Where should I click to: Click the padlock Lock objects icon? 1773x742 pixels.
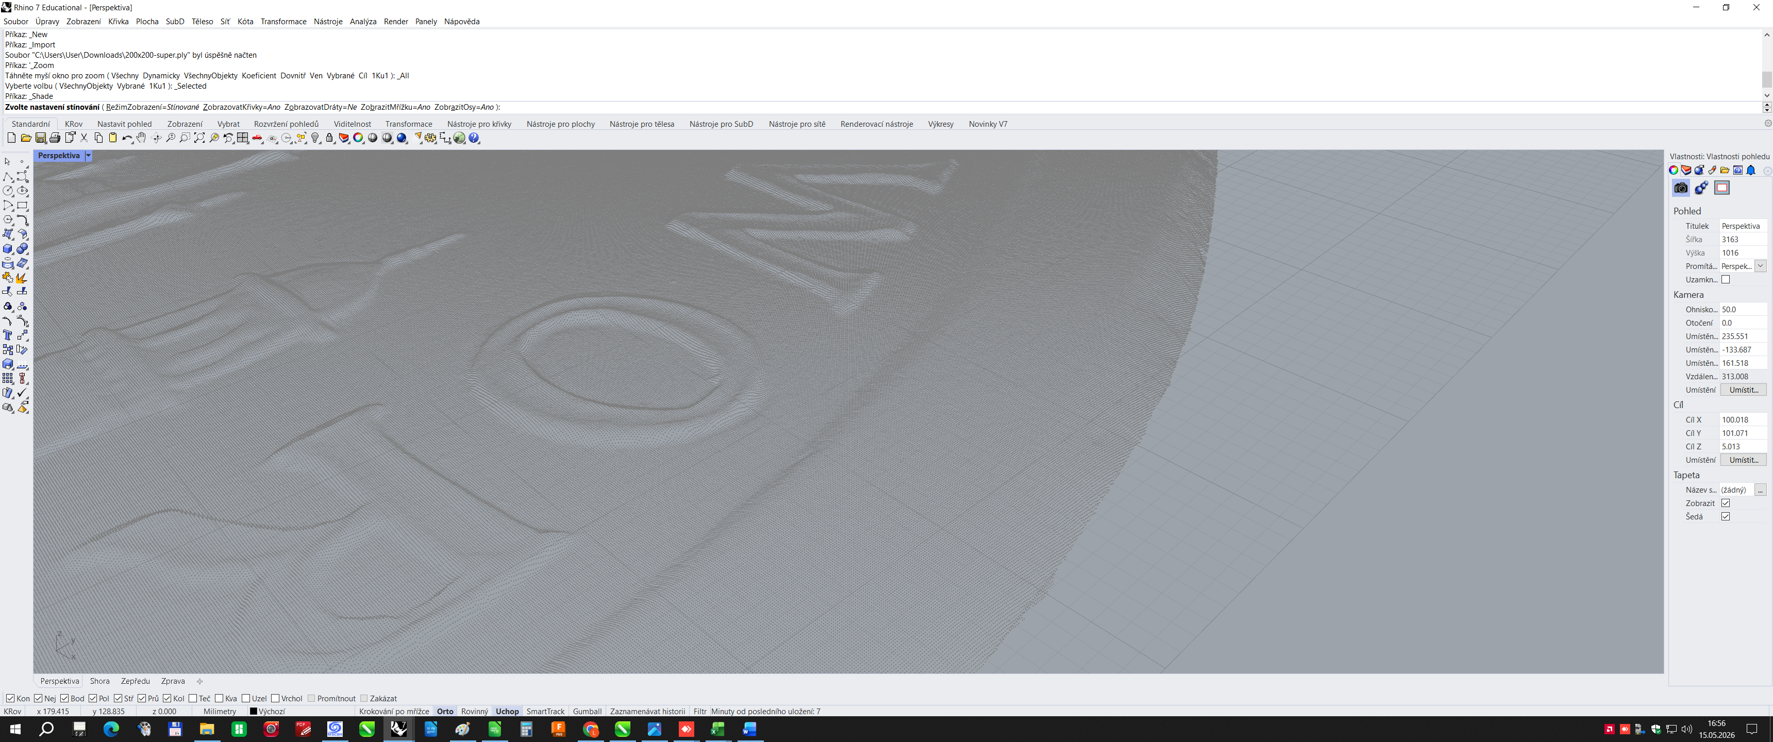click(330, 138)
